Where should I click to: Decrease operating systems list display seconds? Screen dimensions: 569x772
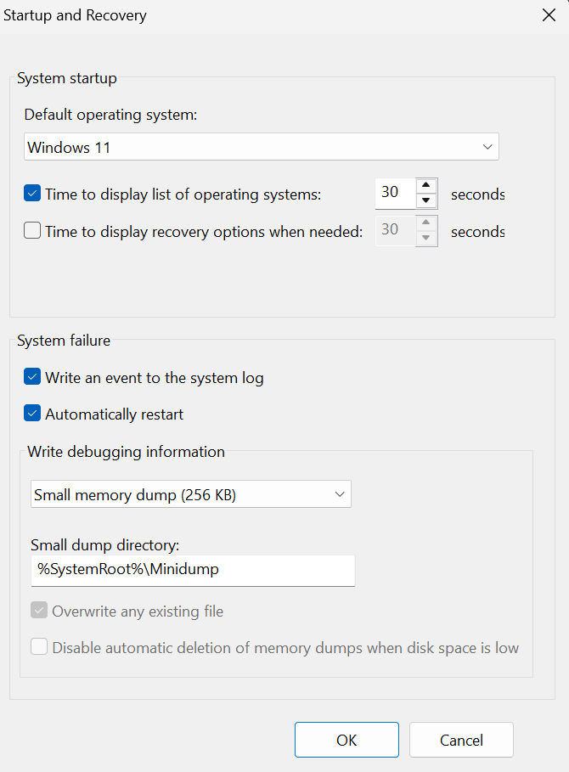point(426,200)
